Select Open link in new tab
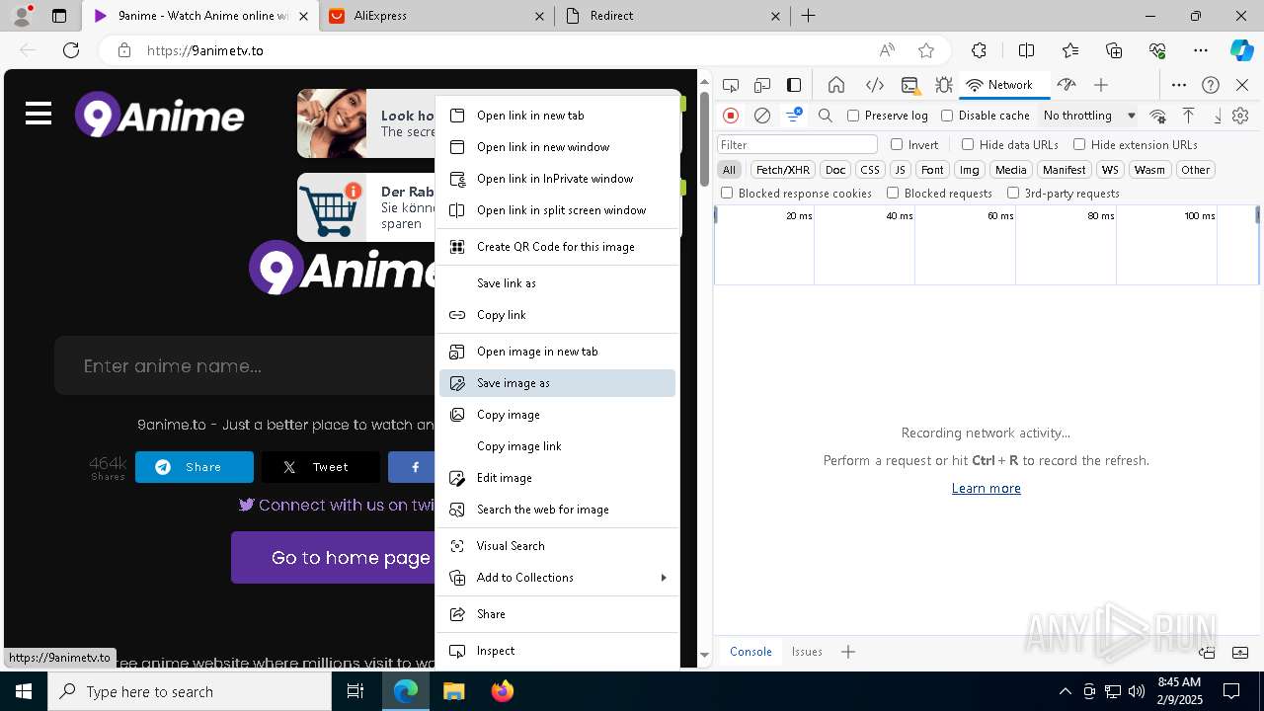Screen dimensions: 1264x711 (558, 116)
